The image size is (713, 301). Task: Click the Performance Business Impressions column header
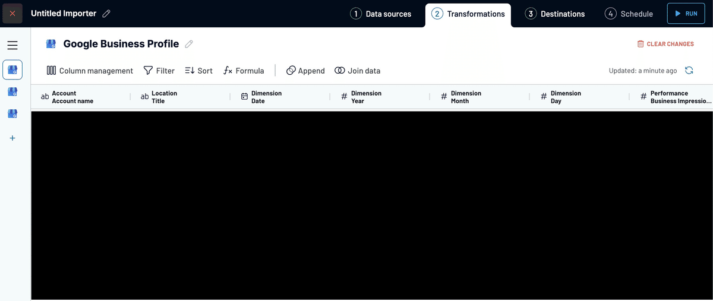[x=672, y=97]
